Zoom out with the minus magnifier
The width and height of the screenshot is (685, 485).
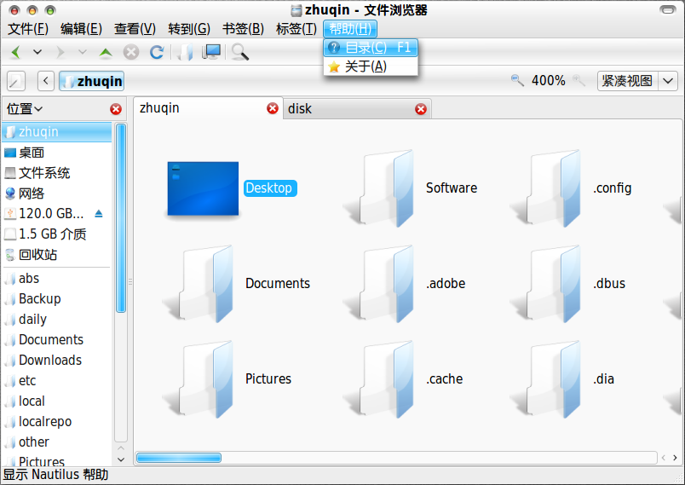(x=517, y=80)
